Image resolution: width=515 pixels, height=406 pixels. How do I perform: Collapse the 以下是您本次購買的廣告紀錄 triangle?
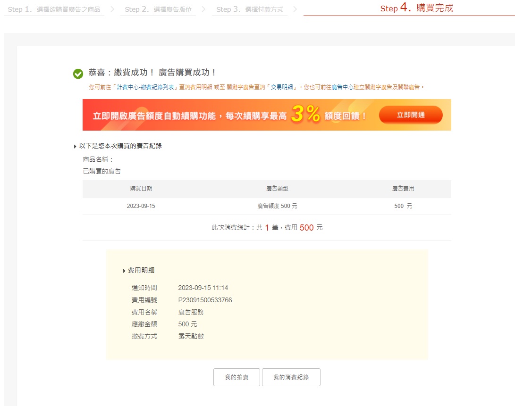coord(75,147)
